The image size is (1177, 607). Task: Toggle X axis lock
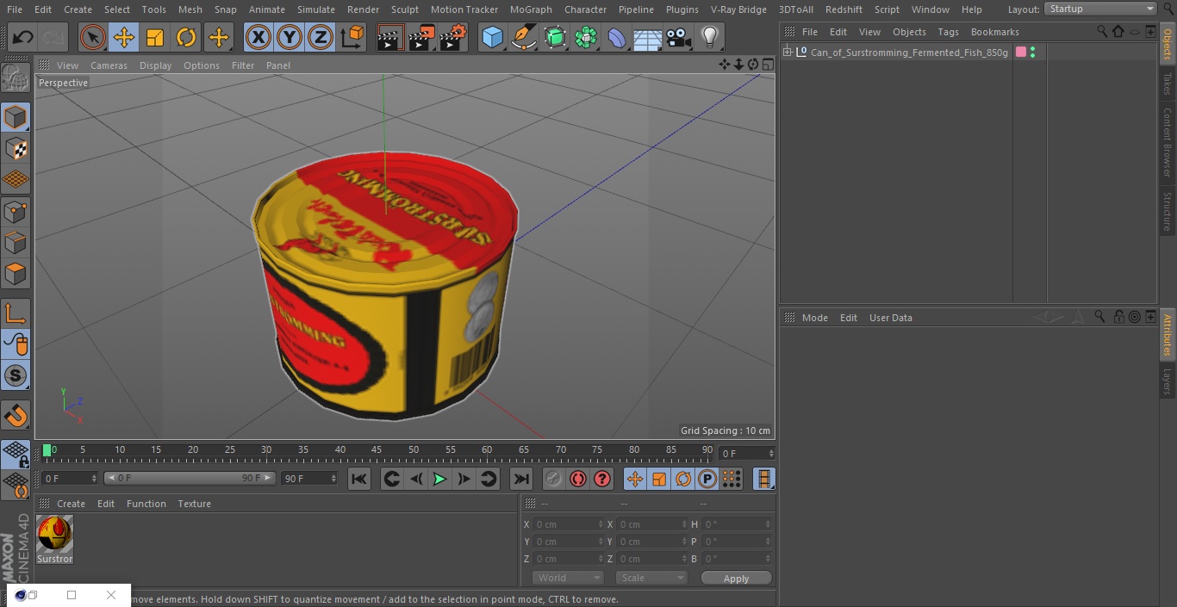pos(258,37)
